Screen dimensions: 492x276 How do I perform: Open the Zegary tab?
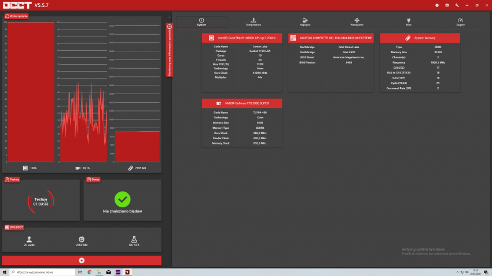460,22
